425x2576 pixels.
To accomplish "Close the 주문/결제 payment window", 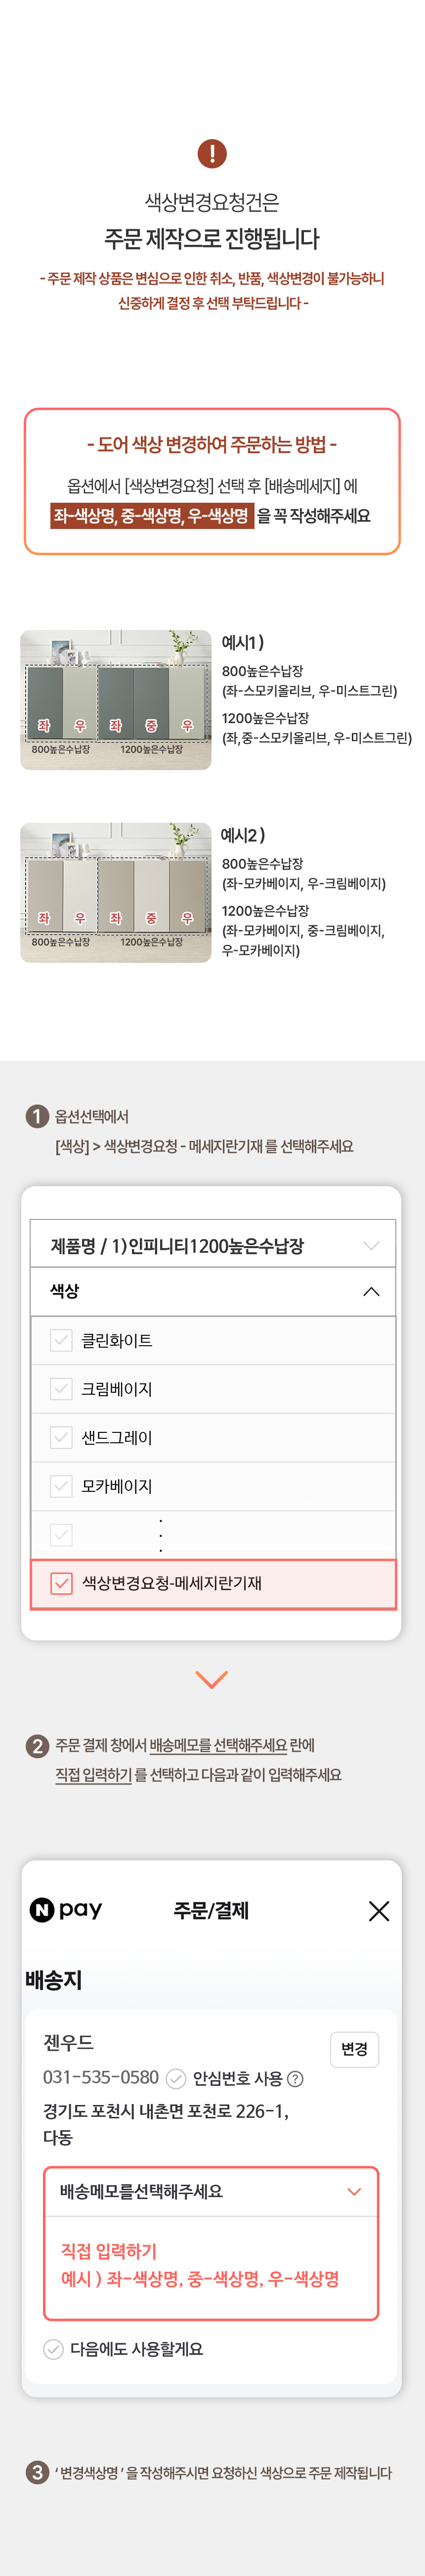I will [x=378, y=1910].
